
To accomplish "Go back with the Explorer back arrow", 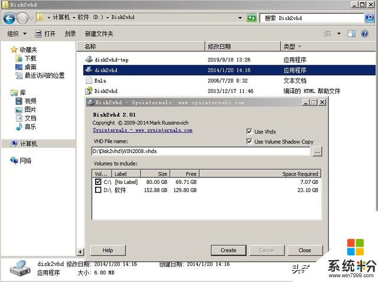I will click(x=9, y=18).
